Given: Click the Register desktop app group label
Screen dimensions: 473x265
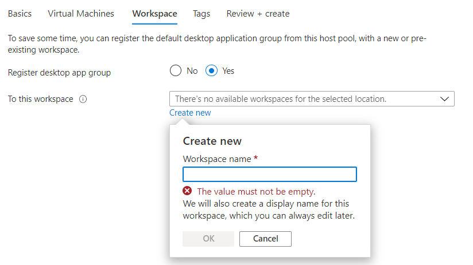Looking at the screenshot, I should [x=60, y=73].
